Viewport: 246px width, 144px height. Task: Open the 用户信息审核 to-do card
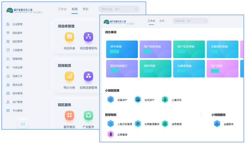(156, 49)
